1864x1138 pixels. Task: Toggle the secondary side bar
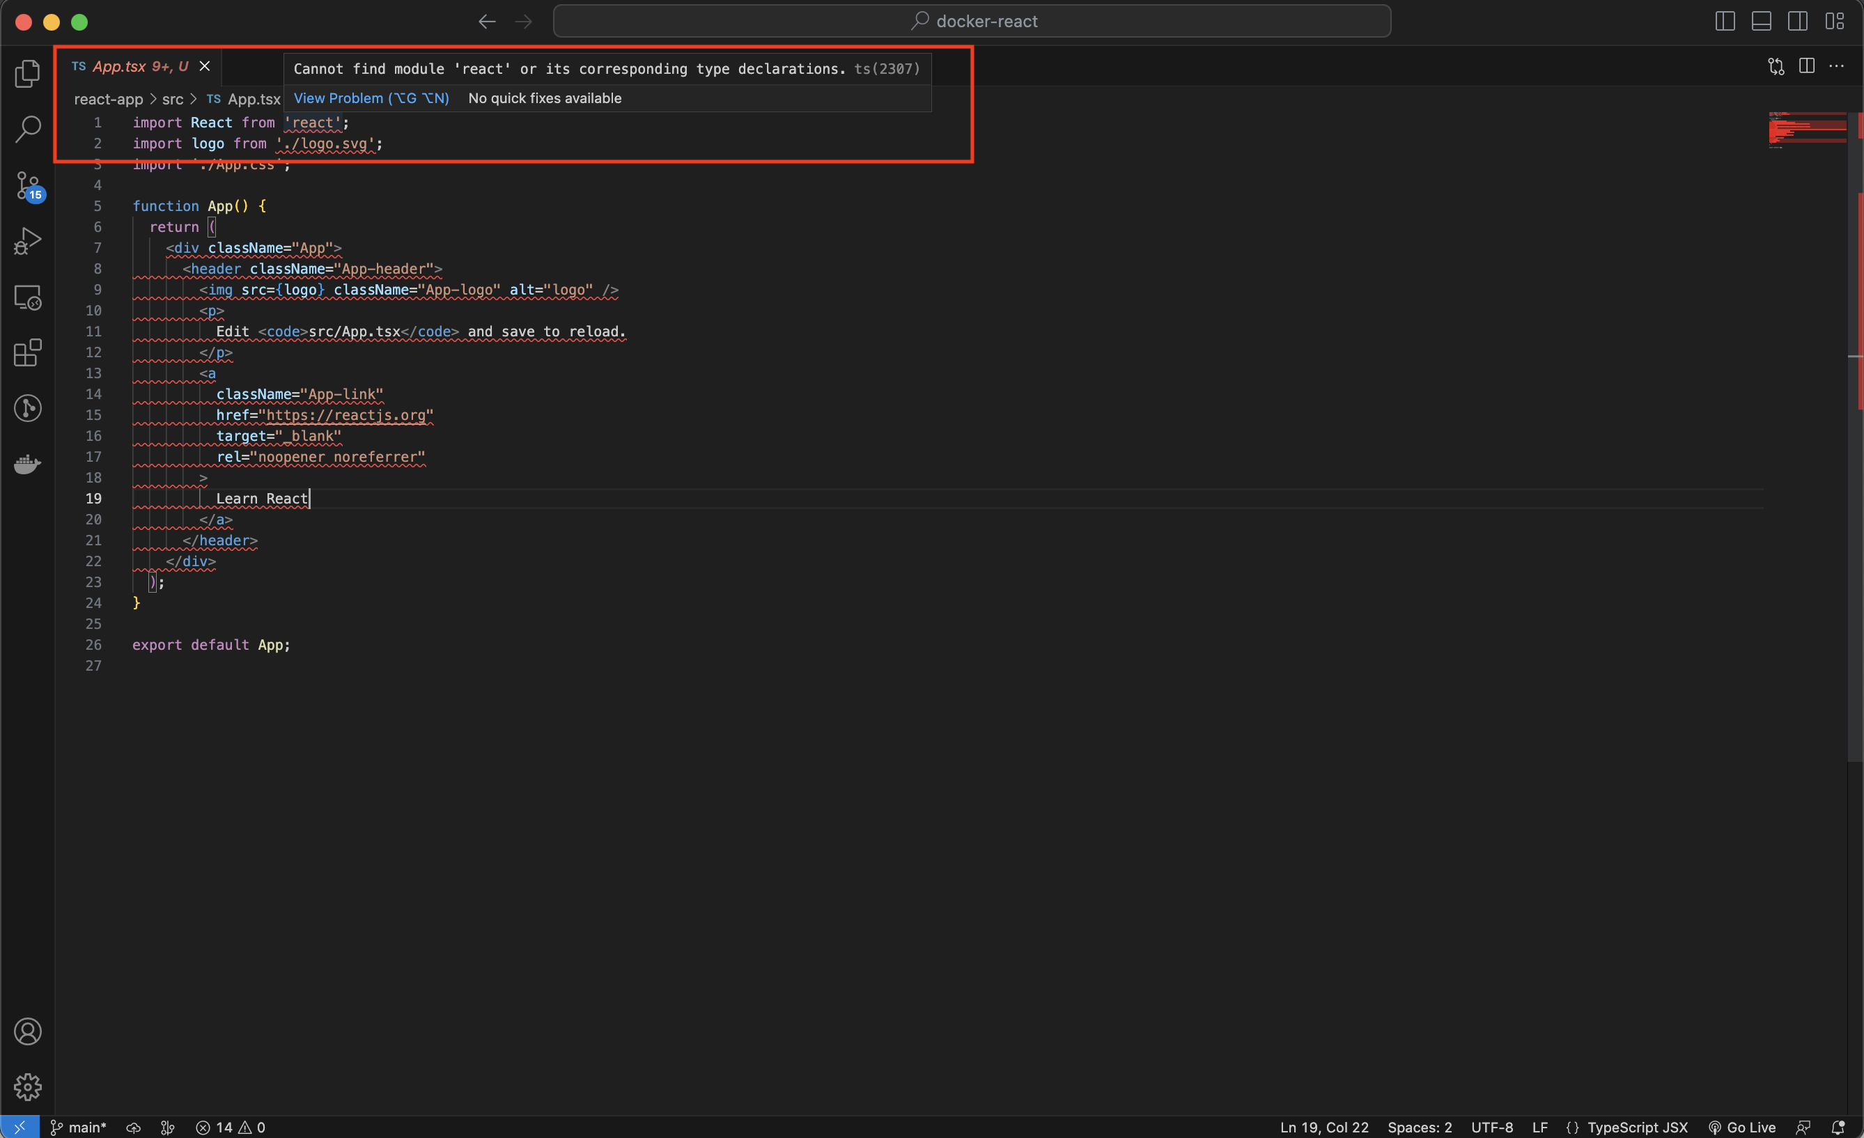(1797, 20)
